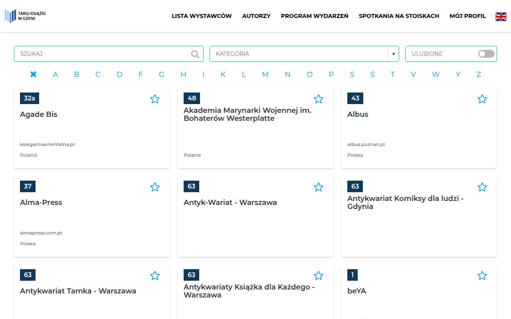The width and height of the screenshot is (511, 319).
Task: Filter exhibitors by letter V
Action: (x=413, y=74)
